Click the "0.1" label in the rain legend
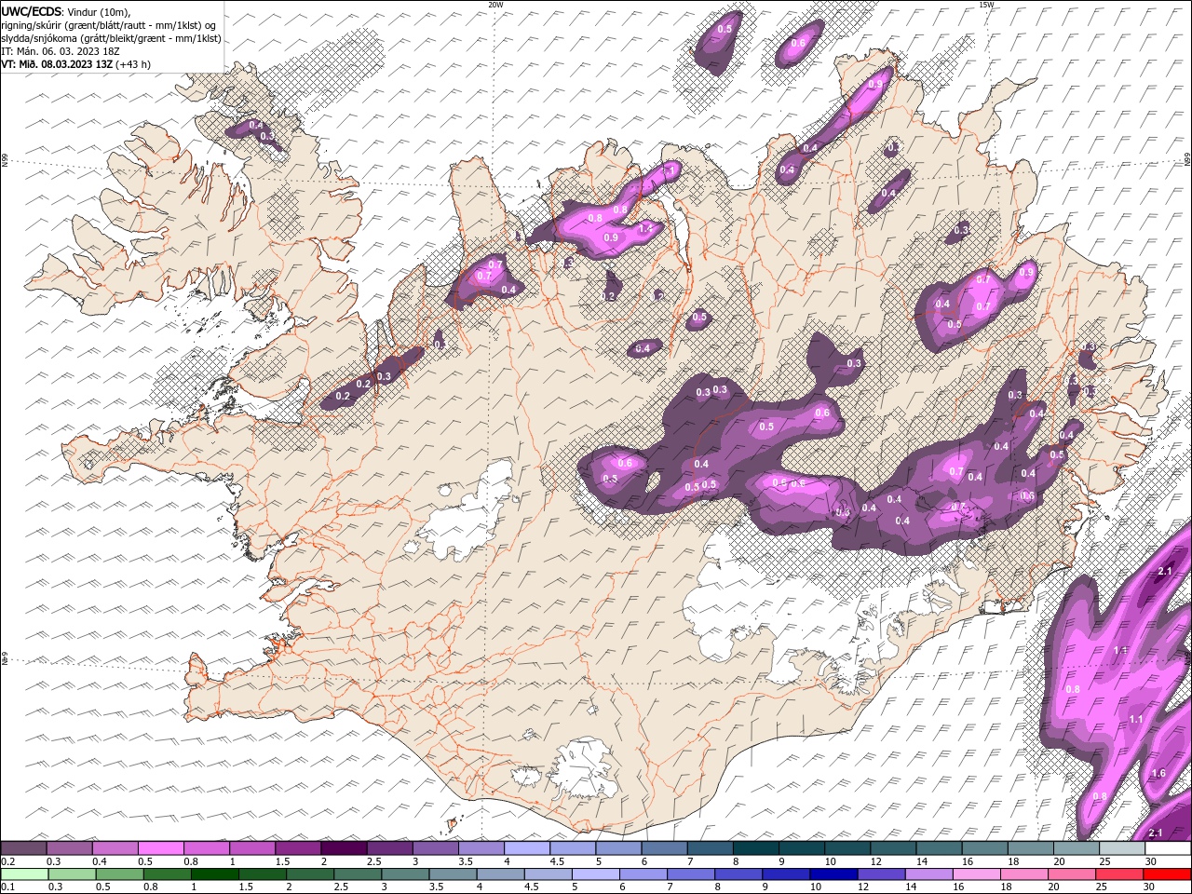Image resolution: width=1192 pixels, height=894 pixels. click(7, 887)
